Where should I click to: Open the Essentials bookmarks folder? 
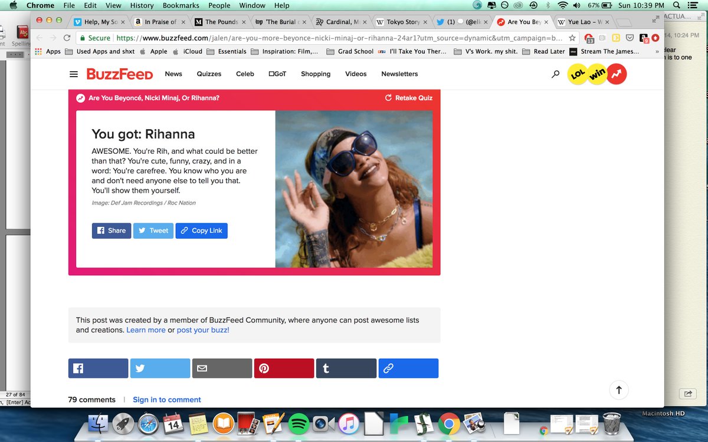(227, 51)
